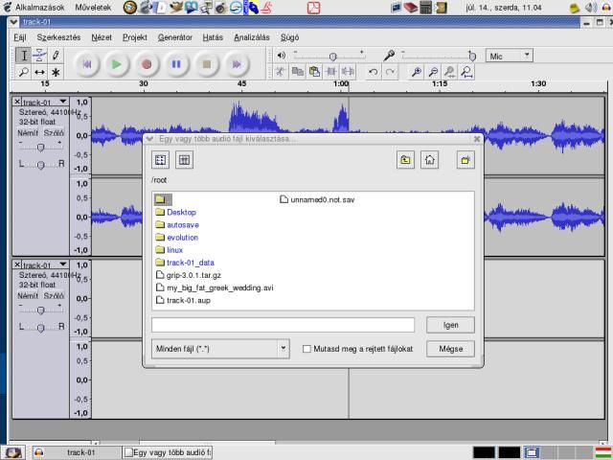Toggle Szóló (solo) on first track

click(52, 133)
